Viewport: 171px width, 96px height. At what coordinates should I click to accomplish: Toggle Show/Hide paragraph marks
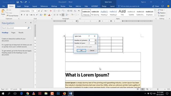(x=79, y=11)
